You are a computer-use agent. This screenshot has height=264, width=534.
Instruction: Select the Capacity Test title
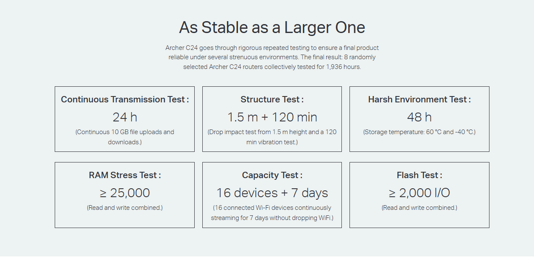pos(272,175)
